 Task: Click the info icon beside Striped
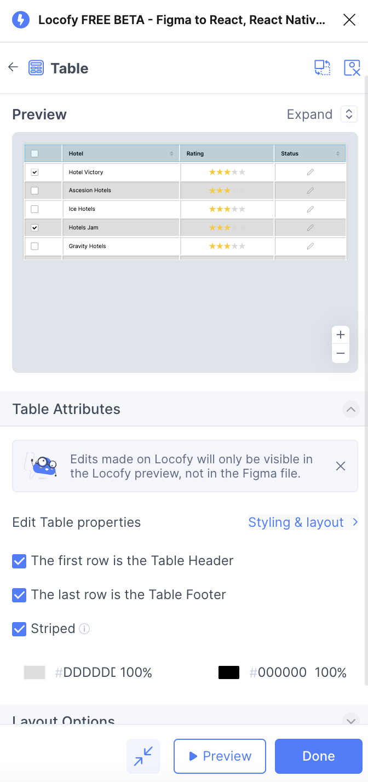pyautogui.click(x=84, y=629)
